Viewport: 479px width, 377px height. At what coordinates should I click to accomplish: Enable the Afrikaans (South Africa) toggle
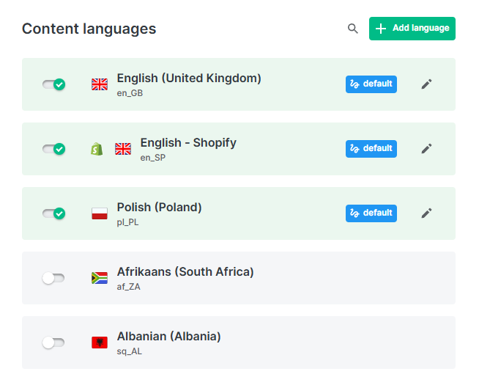53,278
